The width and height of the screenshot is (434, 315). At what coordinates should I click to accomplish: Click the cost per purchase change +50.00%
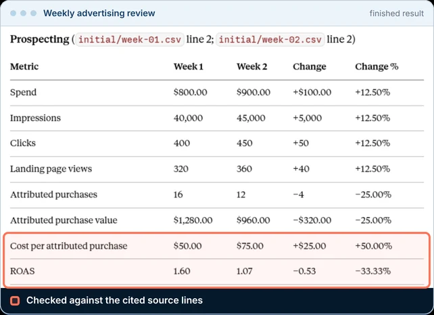pyautogui.click(x=374, y=246)
